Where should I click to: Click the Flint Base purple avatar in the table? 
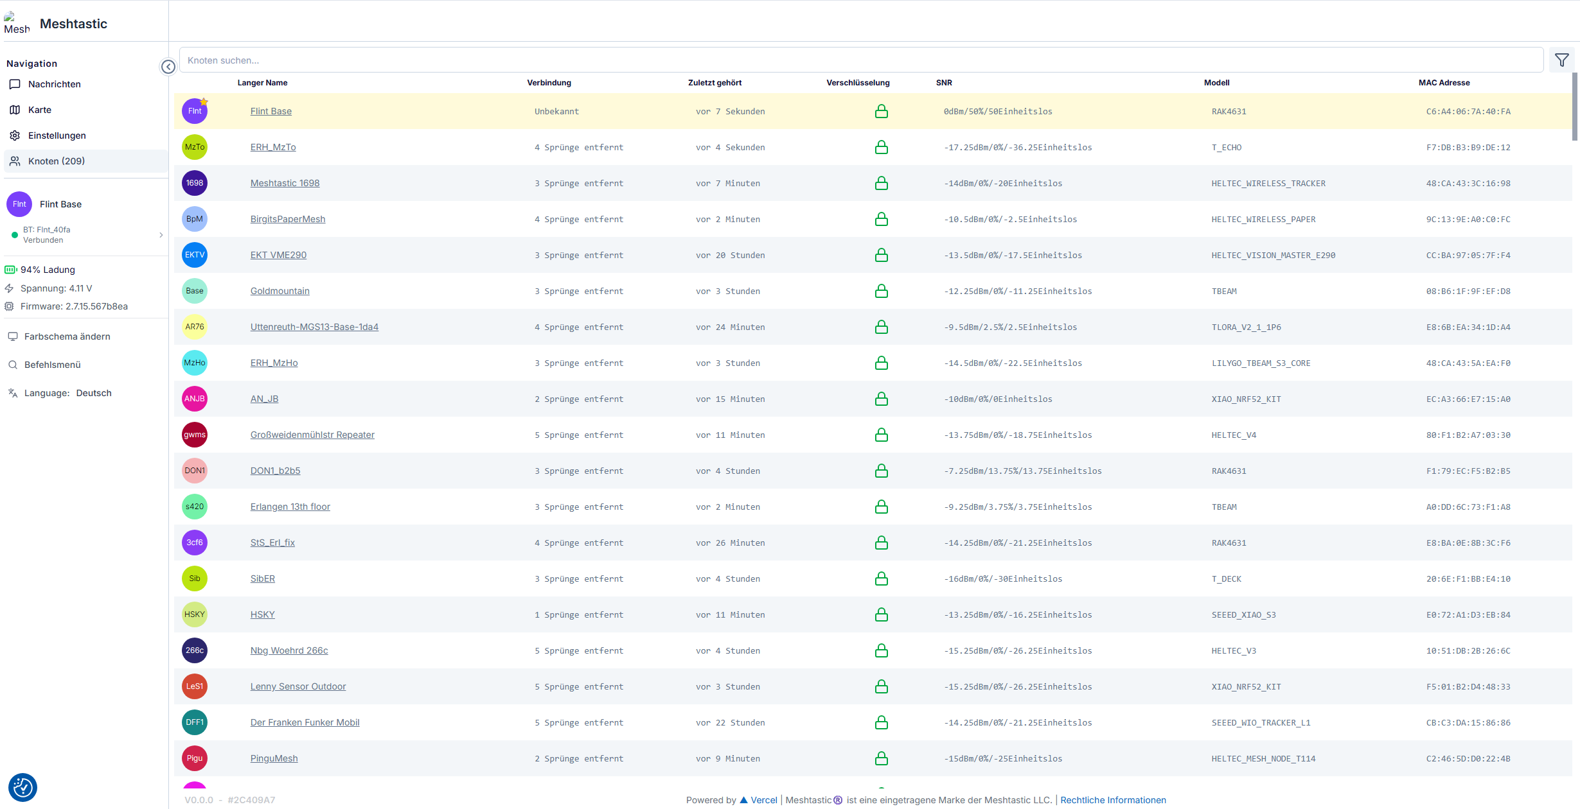tap(195, 111)
